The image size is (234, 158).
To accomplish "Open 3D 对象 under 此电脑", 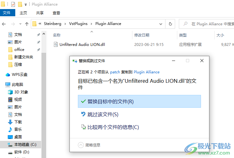I will pos(21,92).
